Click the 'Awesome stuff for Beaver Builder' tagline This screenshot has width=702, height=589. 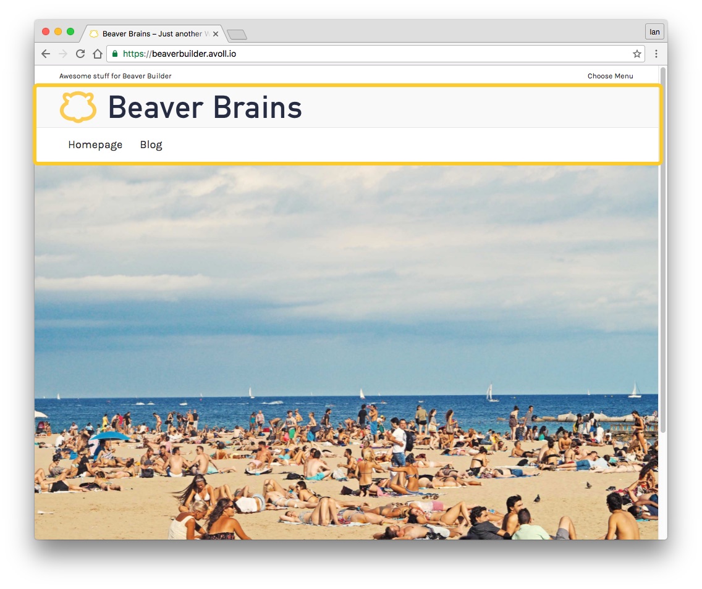click(116, 76)
